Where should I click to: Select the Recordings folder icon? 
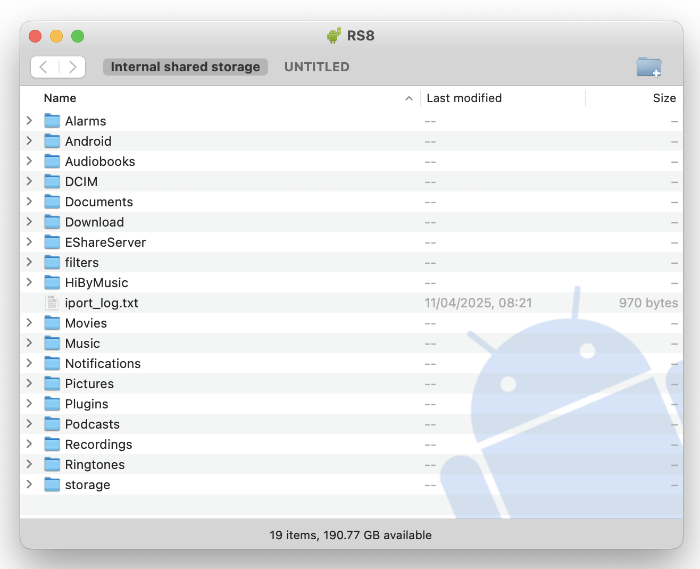pos(52,445)
